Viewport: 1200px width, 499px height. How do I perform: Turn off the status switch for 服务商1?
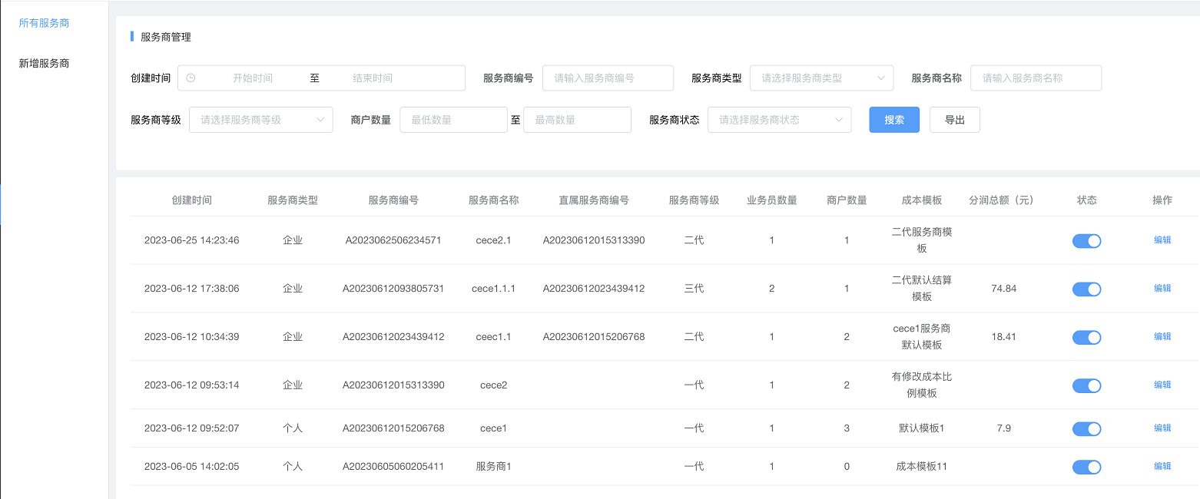pos(1086,467)
